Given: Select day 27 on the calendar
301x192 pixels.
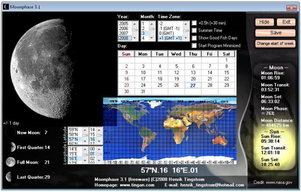Looking at the screenshot, I should click(192, 85).
